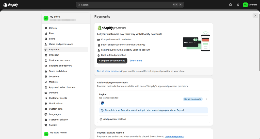Screen dimensions: 260x139
Task: Click 'Better checkout conversion with Shop Pay'
Action: point(123,45)
